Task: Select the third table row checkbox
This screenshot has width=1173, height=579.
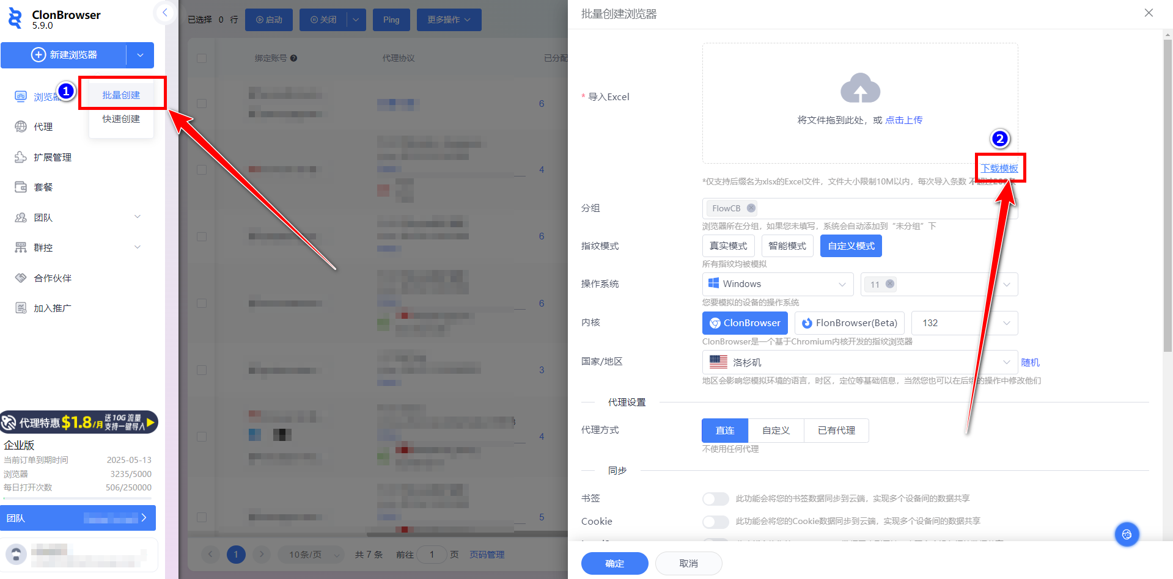Action: coord(202,236)
